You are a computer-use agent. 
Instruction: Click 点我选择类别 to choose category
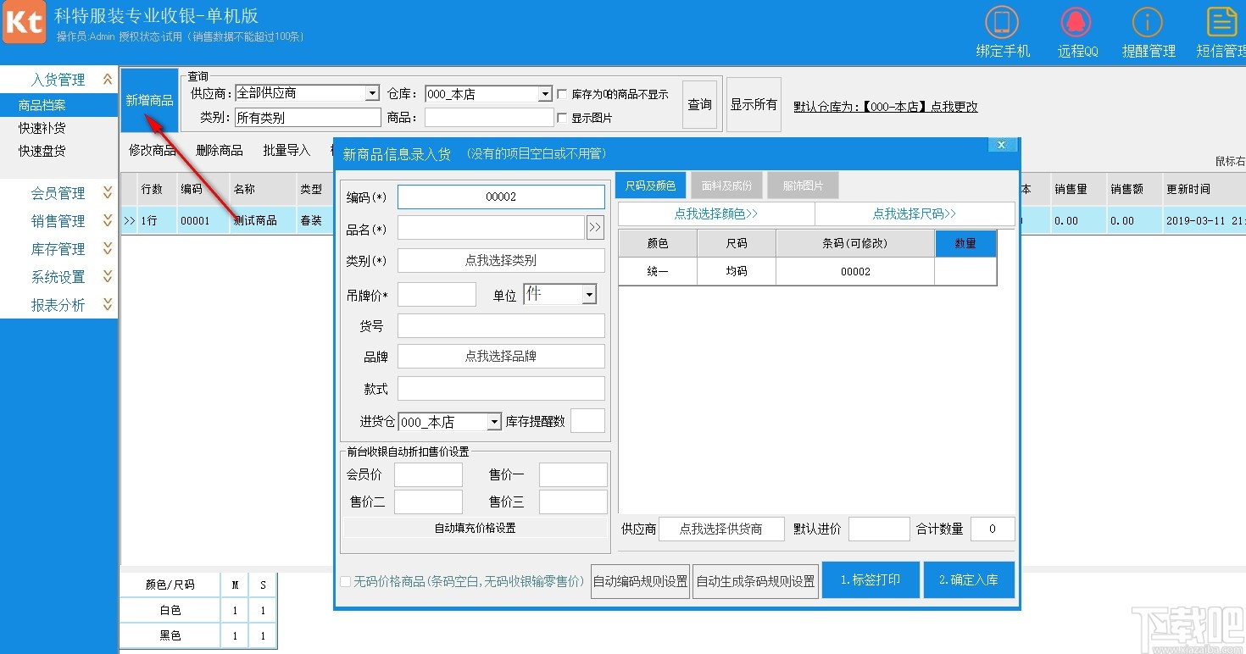(x=500, y=260)
